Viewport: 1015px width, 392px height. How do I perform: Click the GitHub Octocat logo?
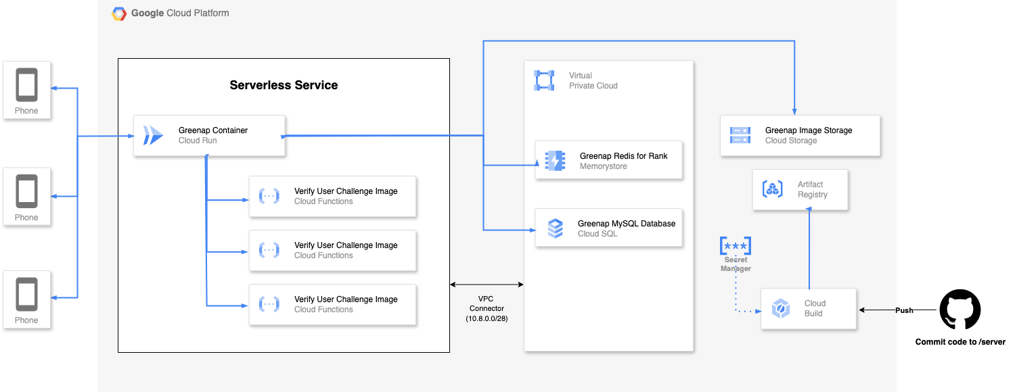(x=960, y=310)
